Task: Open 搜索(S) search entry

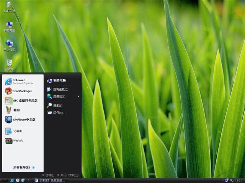Action: pyautogui.click(x=62, y=105)
